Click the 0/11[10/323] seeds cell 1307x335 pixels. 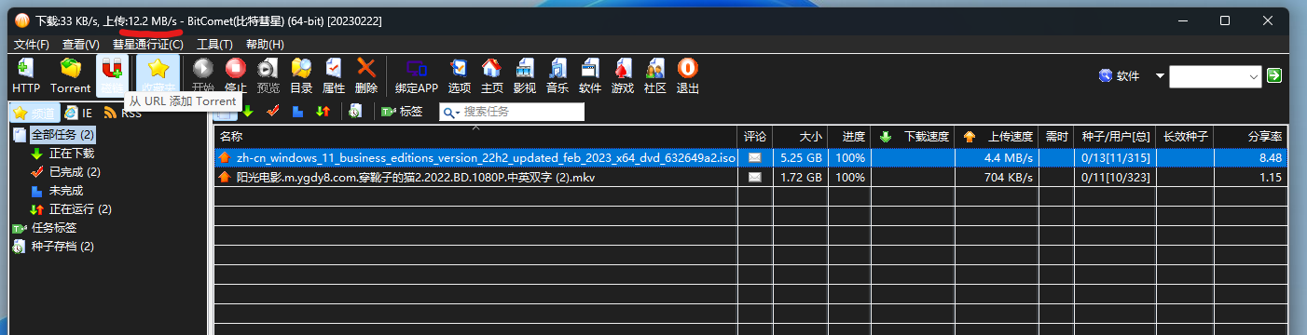[1115, 177]
